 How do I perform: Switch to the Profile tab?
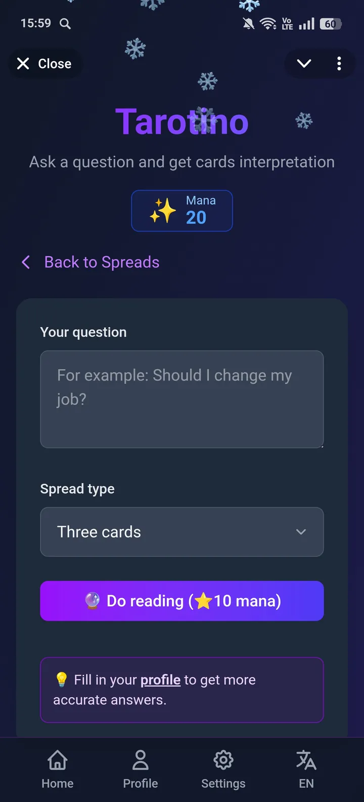[x=140, y=769]
